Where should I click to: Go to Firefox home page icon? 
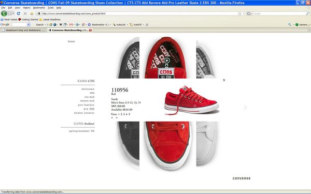(32, 13)
